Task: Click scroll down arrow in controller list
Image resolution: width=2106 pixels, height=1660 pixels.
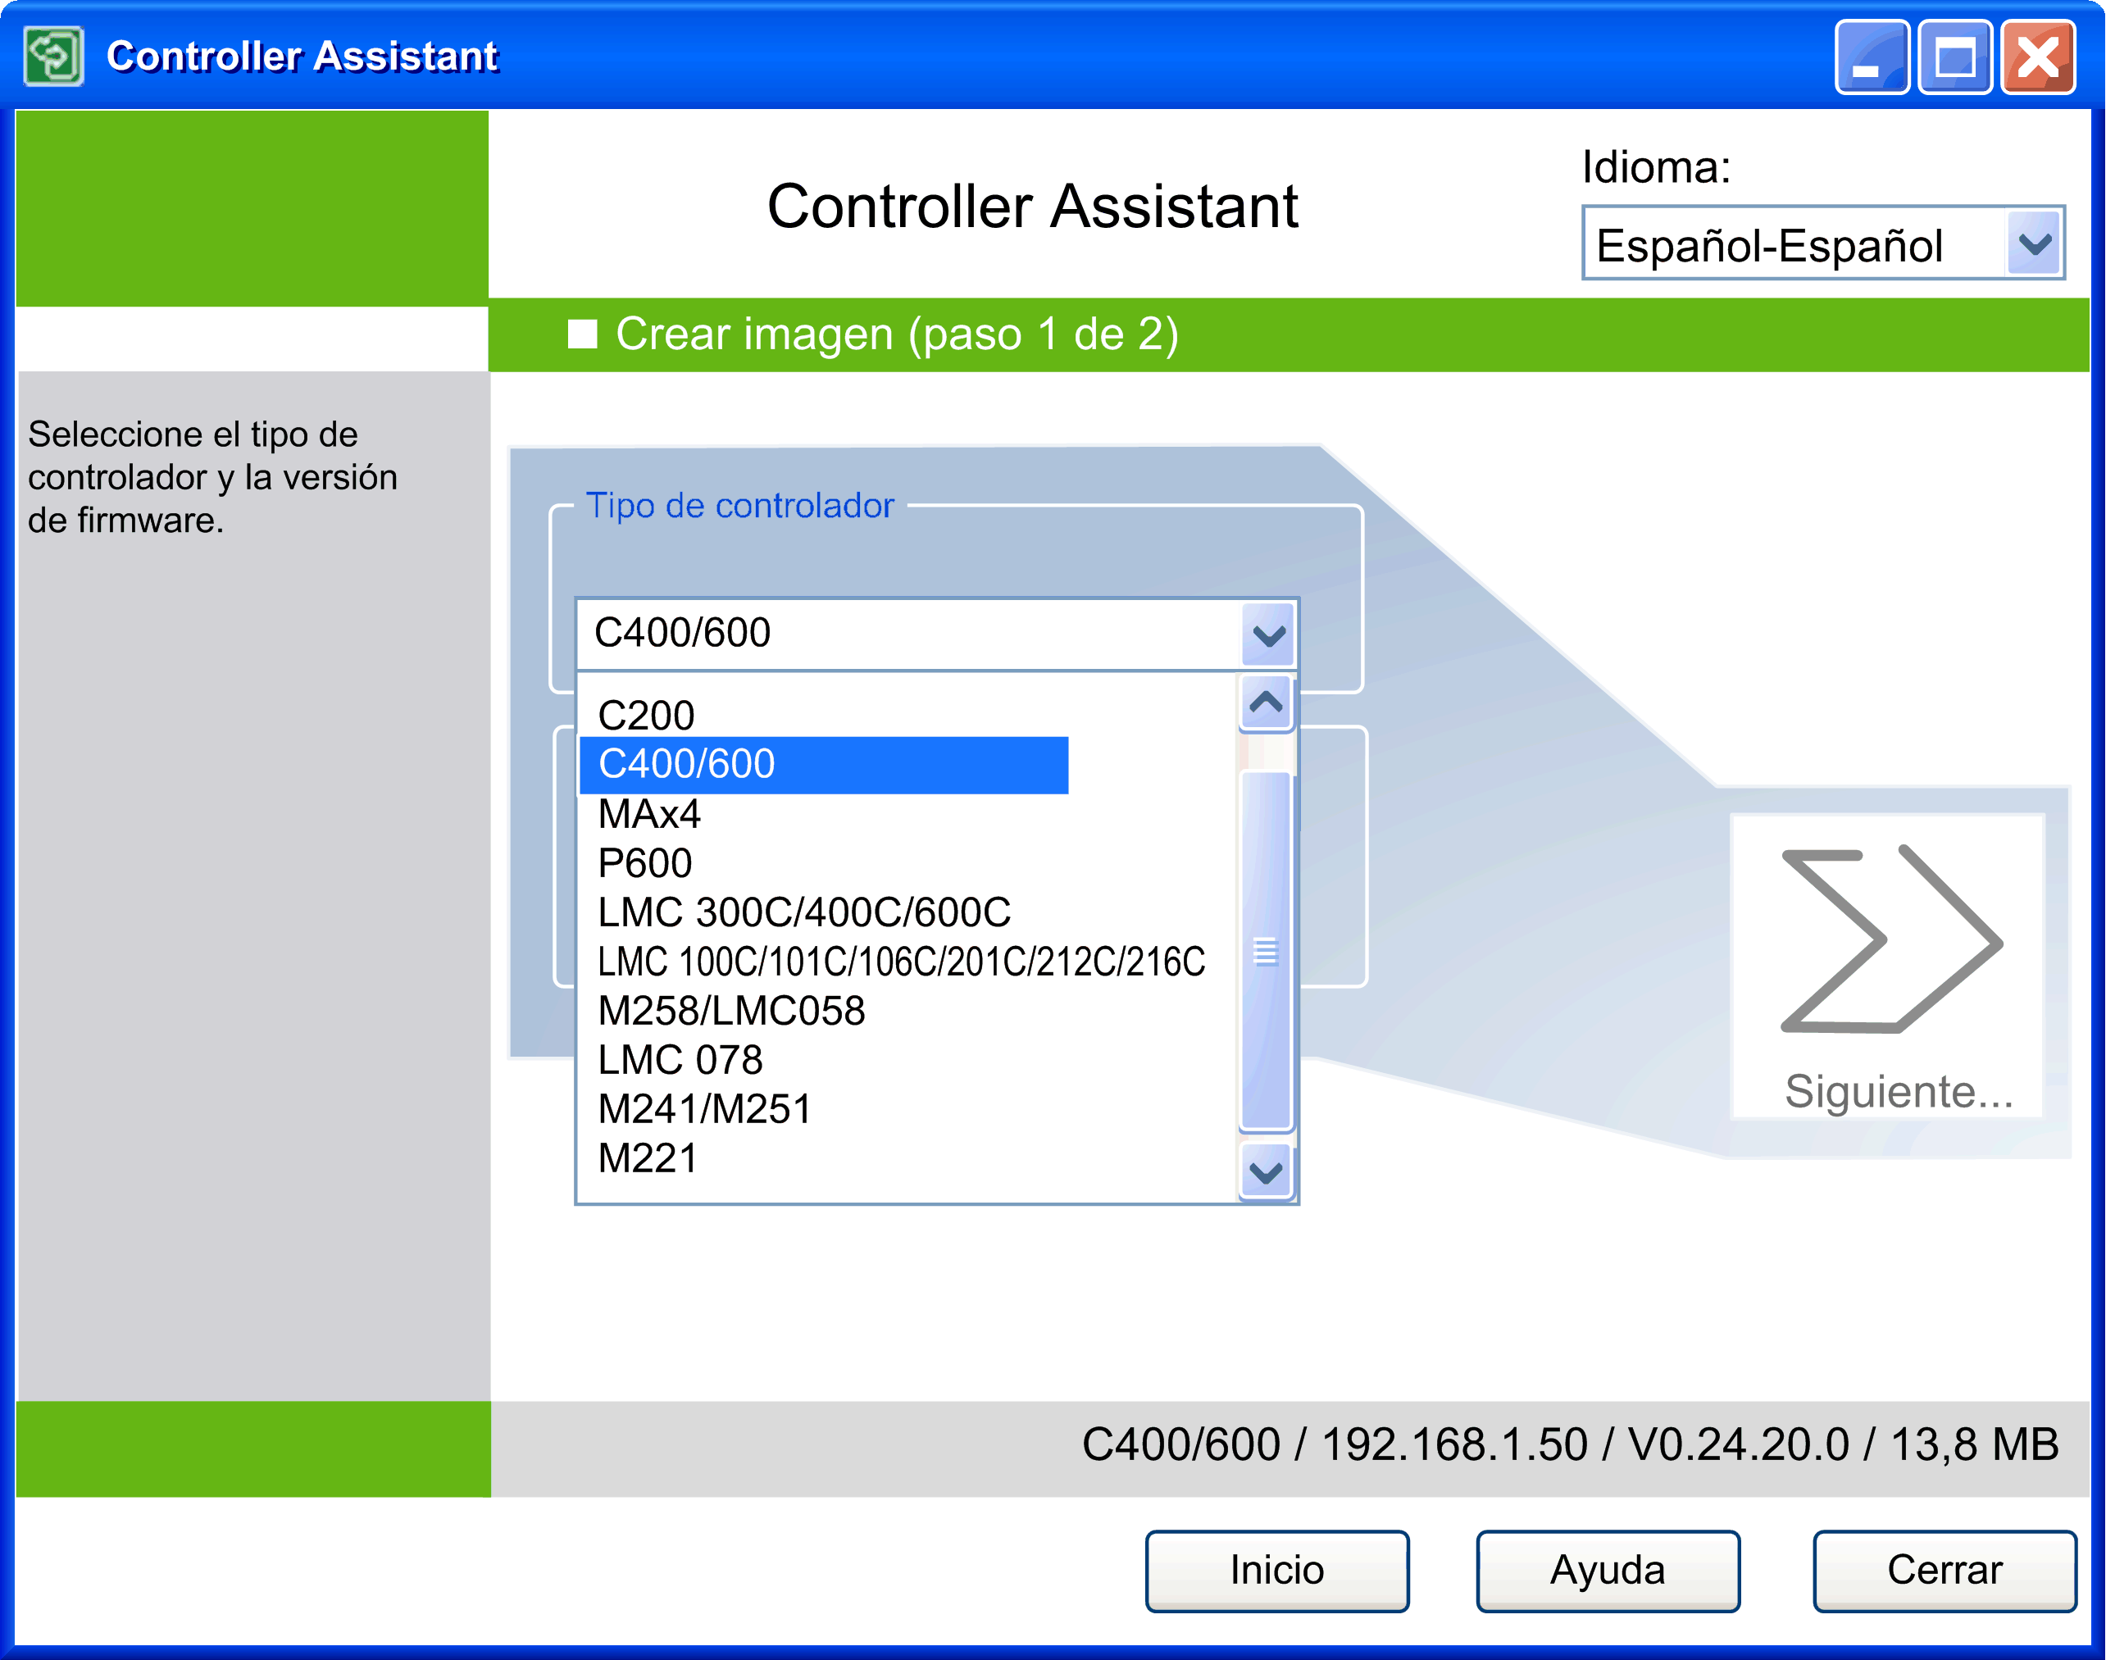Action: pos(1266,1172)
